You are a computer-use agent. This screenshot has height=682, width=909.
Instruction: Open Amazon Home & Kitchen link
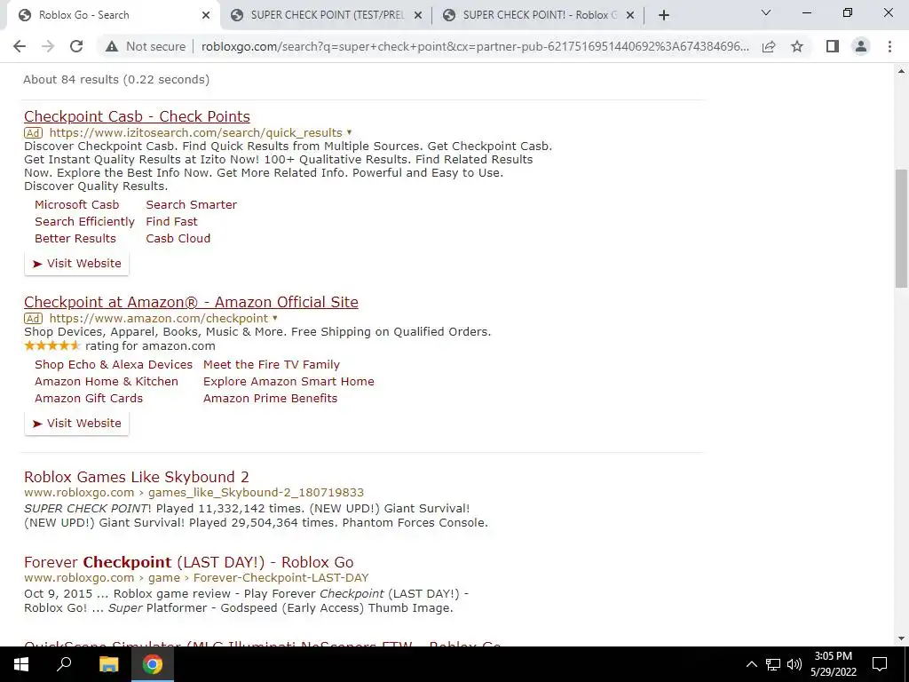click(x=107, y=382)
